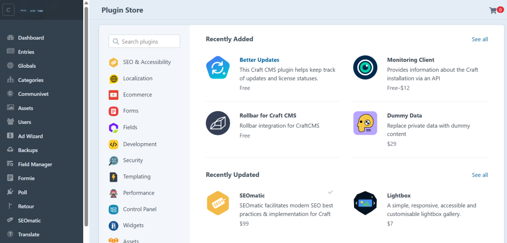
Task: Click the Ecommerce category icon
Action: tap(113, 95)
